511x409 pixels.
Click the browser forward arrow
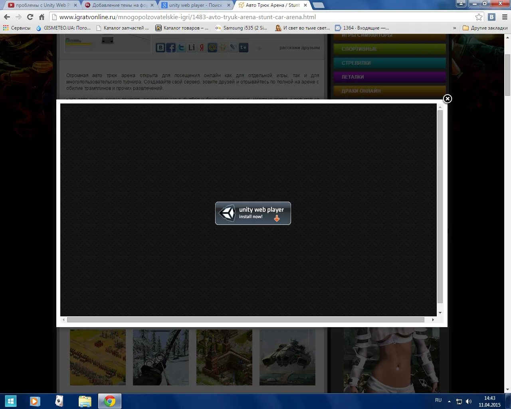(18, 17)
